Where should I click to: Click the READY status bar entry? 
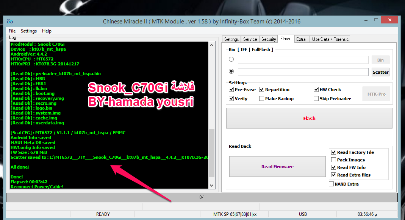(x=103, y=214)
